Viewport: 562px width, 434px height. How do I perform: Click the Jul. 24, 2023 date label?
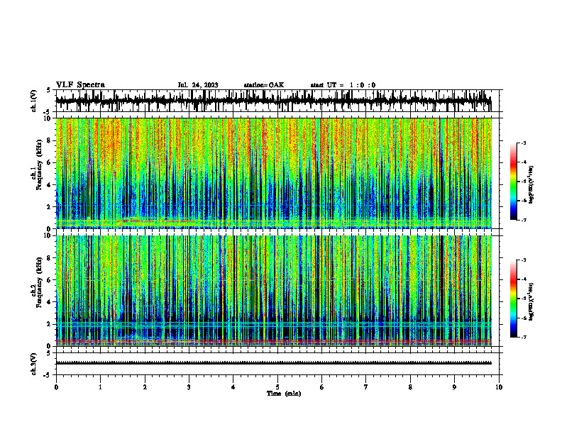[198, 85]
